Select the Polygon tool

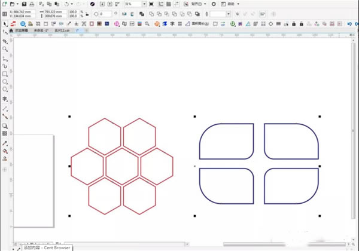[x=5, y=89]
